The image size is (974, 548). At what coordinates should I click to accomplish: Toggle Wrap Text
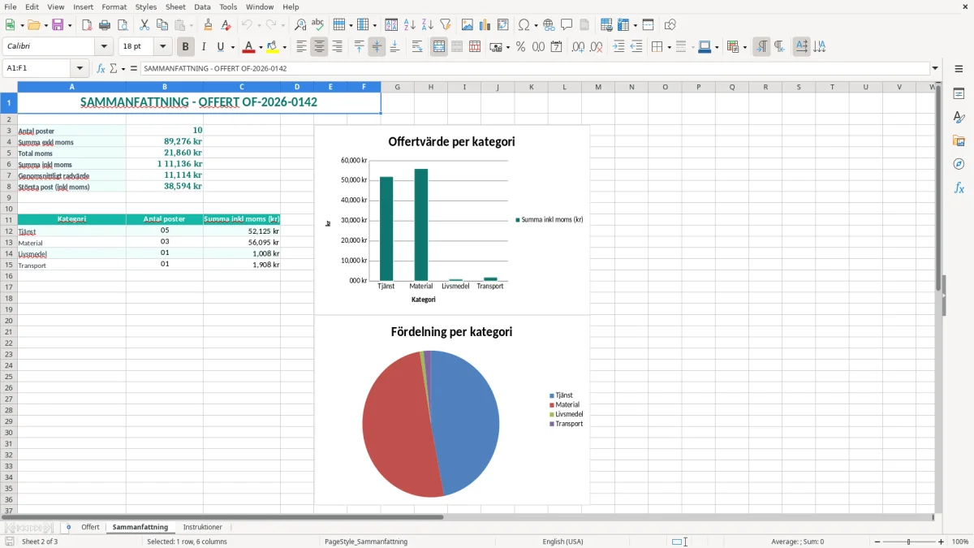click(x=417, y=47)
